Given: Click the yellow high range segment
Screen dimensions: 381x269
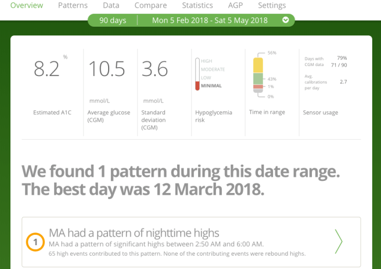Looking at the screenshot, I should click(x=258, y=65).
